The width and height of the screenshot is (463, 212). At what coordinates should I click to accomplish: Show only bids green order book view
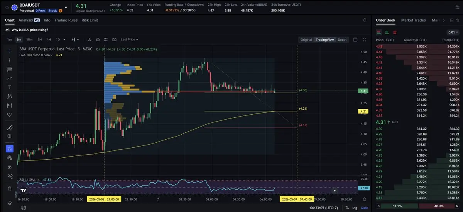tap(387, 32)
